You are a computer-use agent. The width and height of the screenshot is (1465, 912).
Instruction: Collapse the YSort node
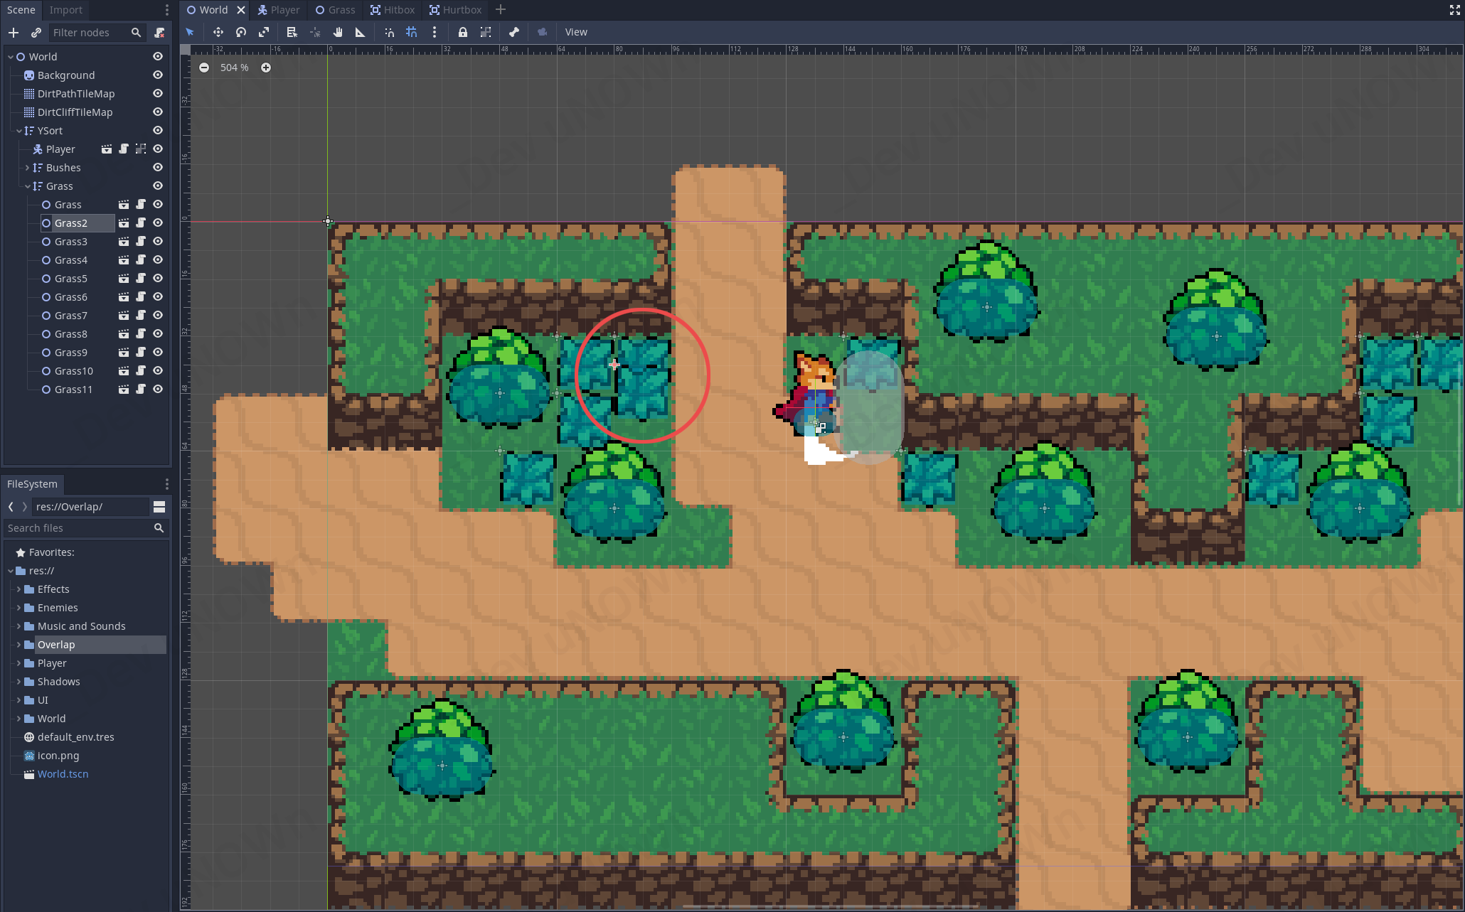tap(19, 131)
